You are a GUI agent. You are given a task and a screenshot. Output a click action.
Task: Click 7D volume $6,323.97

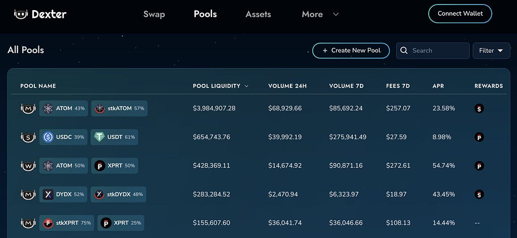coord(343,195)
